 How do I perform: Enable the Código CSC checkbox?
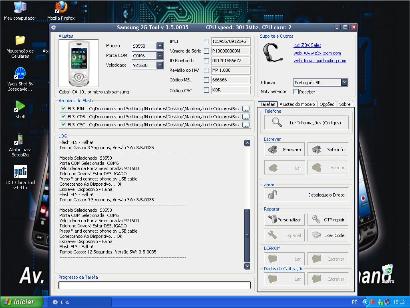coord(206,90)
